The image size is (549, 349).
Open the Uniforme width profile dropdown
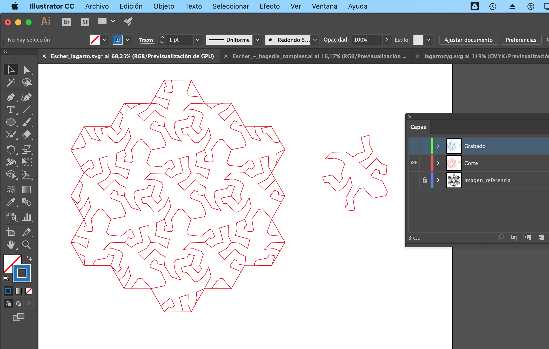pos(257,40)
